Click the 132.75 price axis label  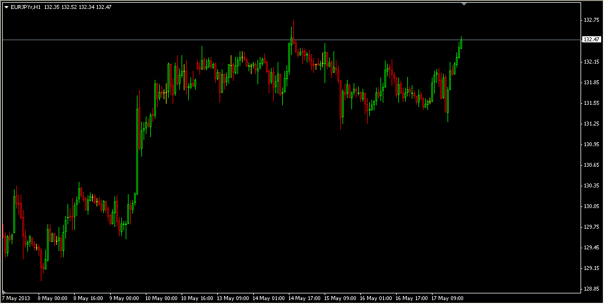592,21
